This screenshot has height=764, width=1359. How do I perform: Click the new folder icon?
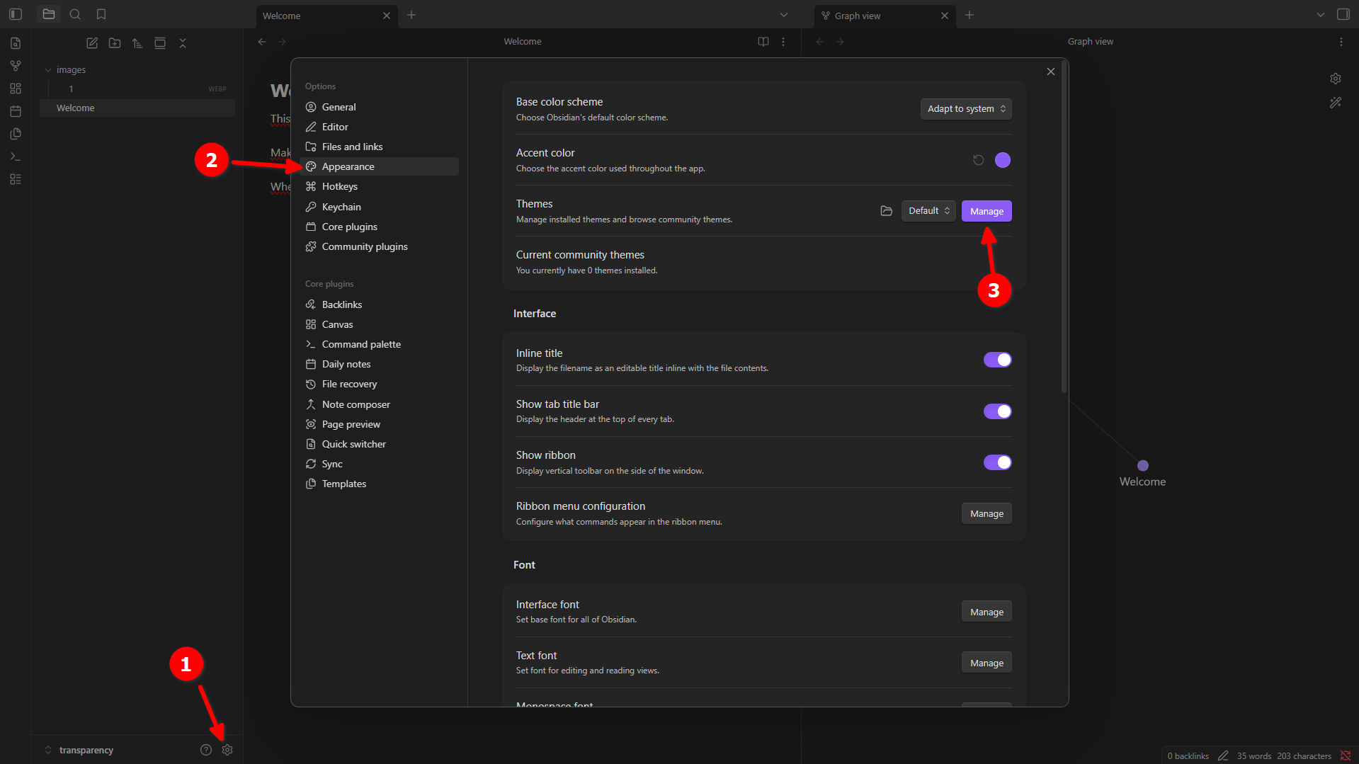point(115,43)
